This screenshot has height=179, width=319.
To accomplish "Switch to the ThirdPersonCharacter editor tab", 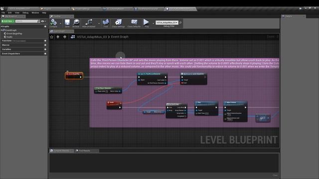I will 149,9.
